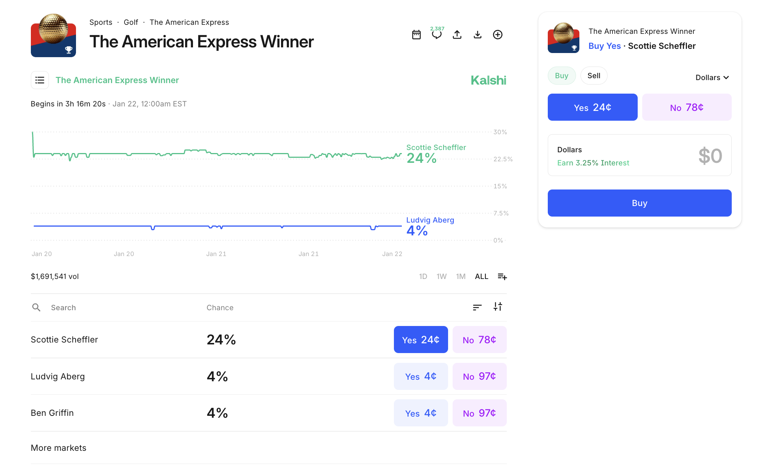Click the download icon
The height and width of the screenshot is (473, 772).
(477, 35)
